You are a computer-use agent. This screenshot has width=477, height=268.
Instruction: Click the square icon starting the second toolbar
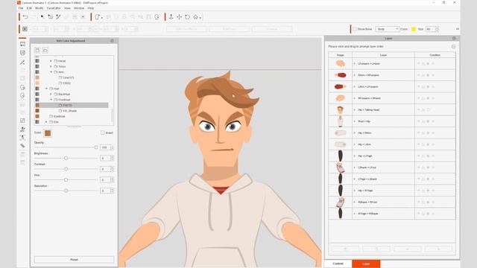click(x=25, y=29)
